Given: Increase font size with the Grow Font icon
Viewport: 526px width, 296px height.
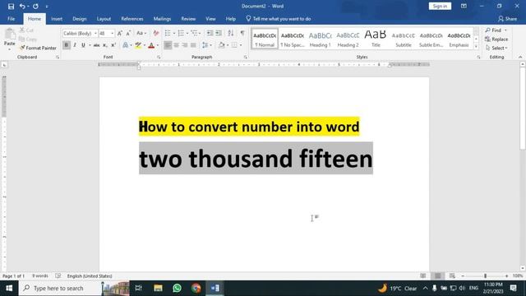Looking at the screenshot, I should click(120, 33).
